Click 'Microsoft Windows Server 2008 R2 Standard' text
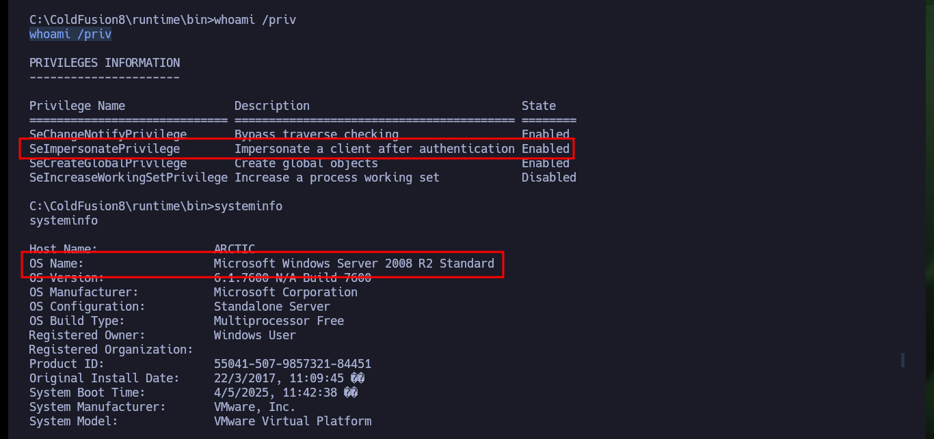934x439 pixels. click(x=354, y=264)
